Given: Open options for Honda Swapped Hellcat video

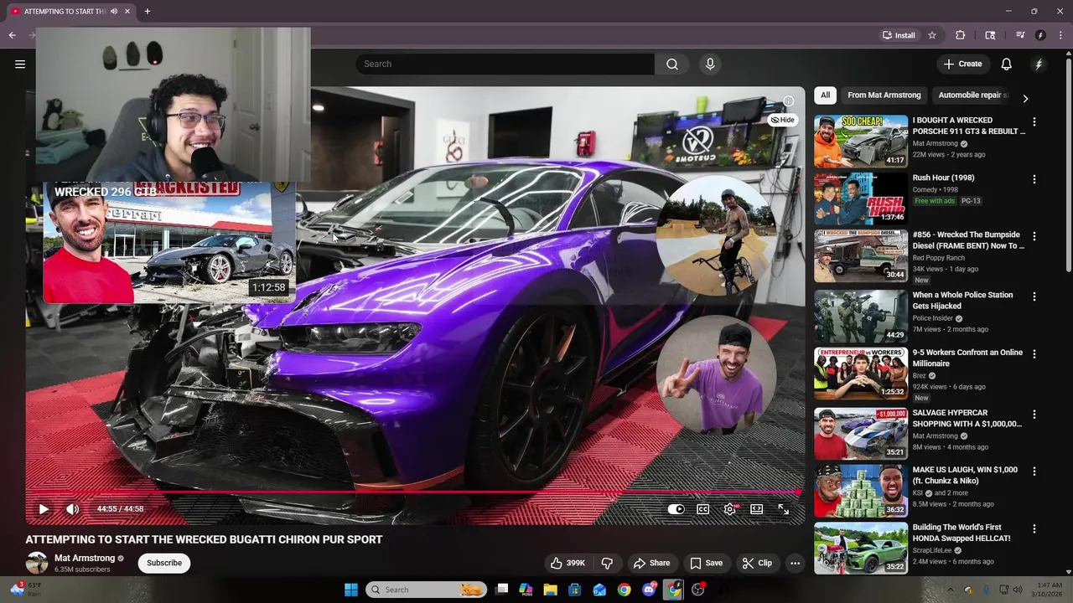Looking at the screenshot, I should 1034,529.
